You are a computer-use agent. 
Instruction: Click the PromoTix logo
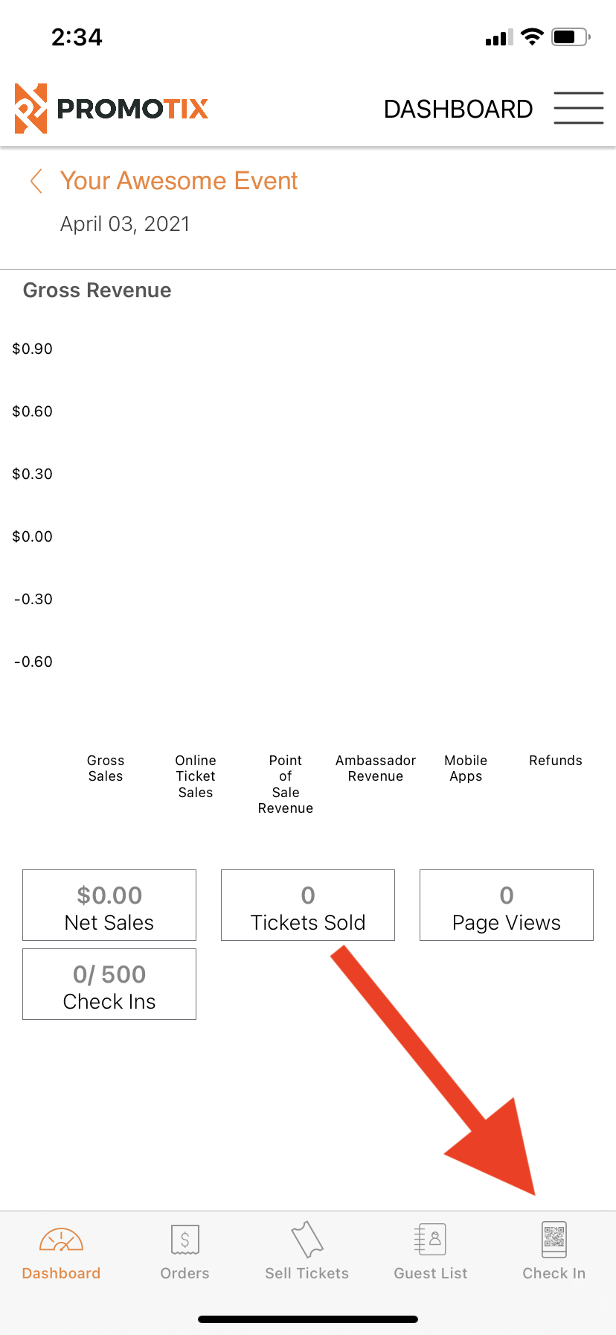110,108
